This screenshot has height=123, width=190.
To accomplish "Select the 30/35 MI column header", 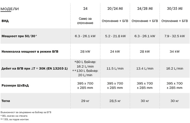I will (x=175, y=9).
